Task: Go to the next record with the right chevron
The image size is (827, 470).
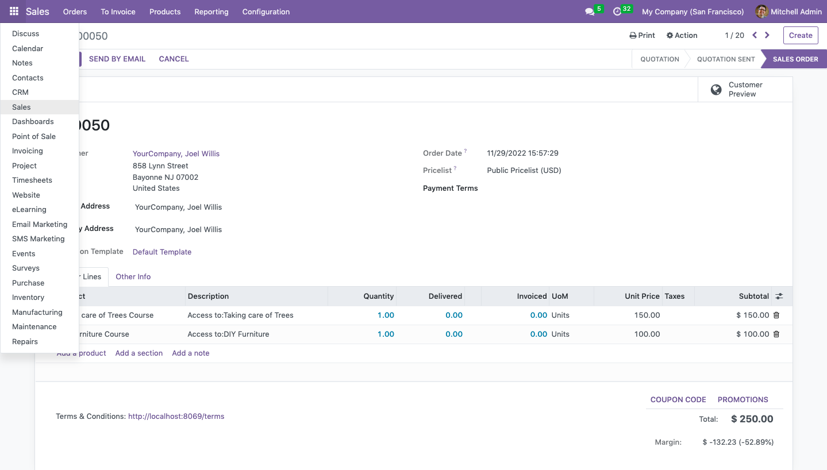Action: click(x=767, y=35)
